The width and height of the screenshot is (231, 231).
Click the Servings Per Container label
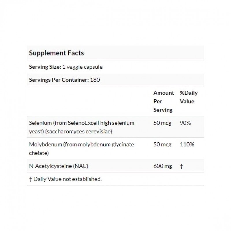(x=59, y=80)
